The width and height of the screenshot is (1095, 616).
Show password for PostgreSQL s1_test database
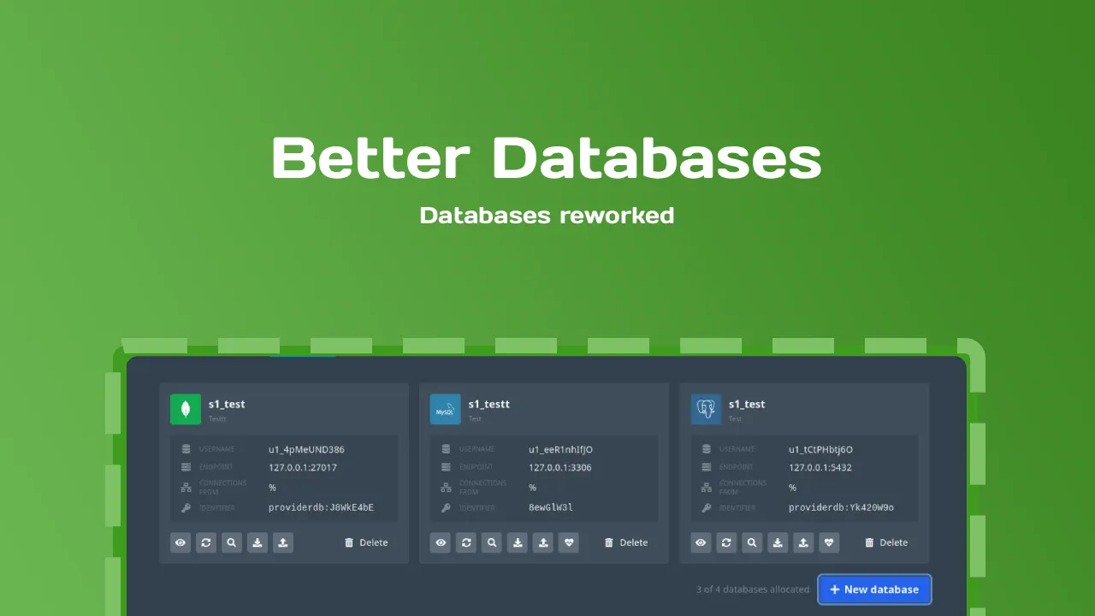click(x=701, y=542)
